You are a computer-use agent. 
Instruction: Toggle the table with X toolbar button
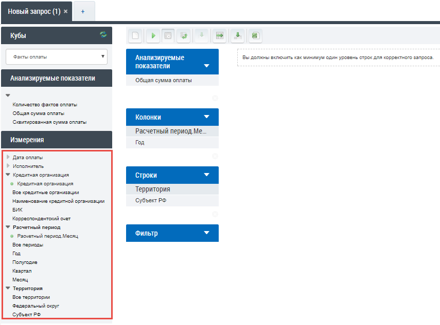[168, 35]
